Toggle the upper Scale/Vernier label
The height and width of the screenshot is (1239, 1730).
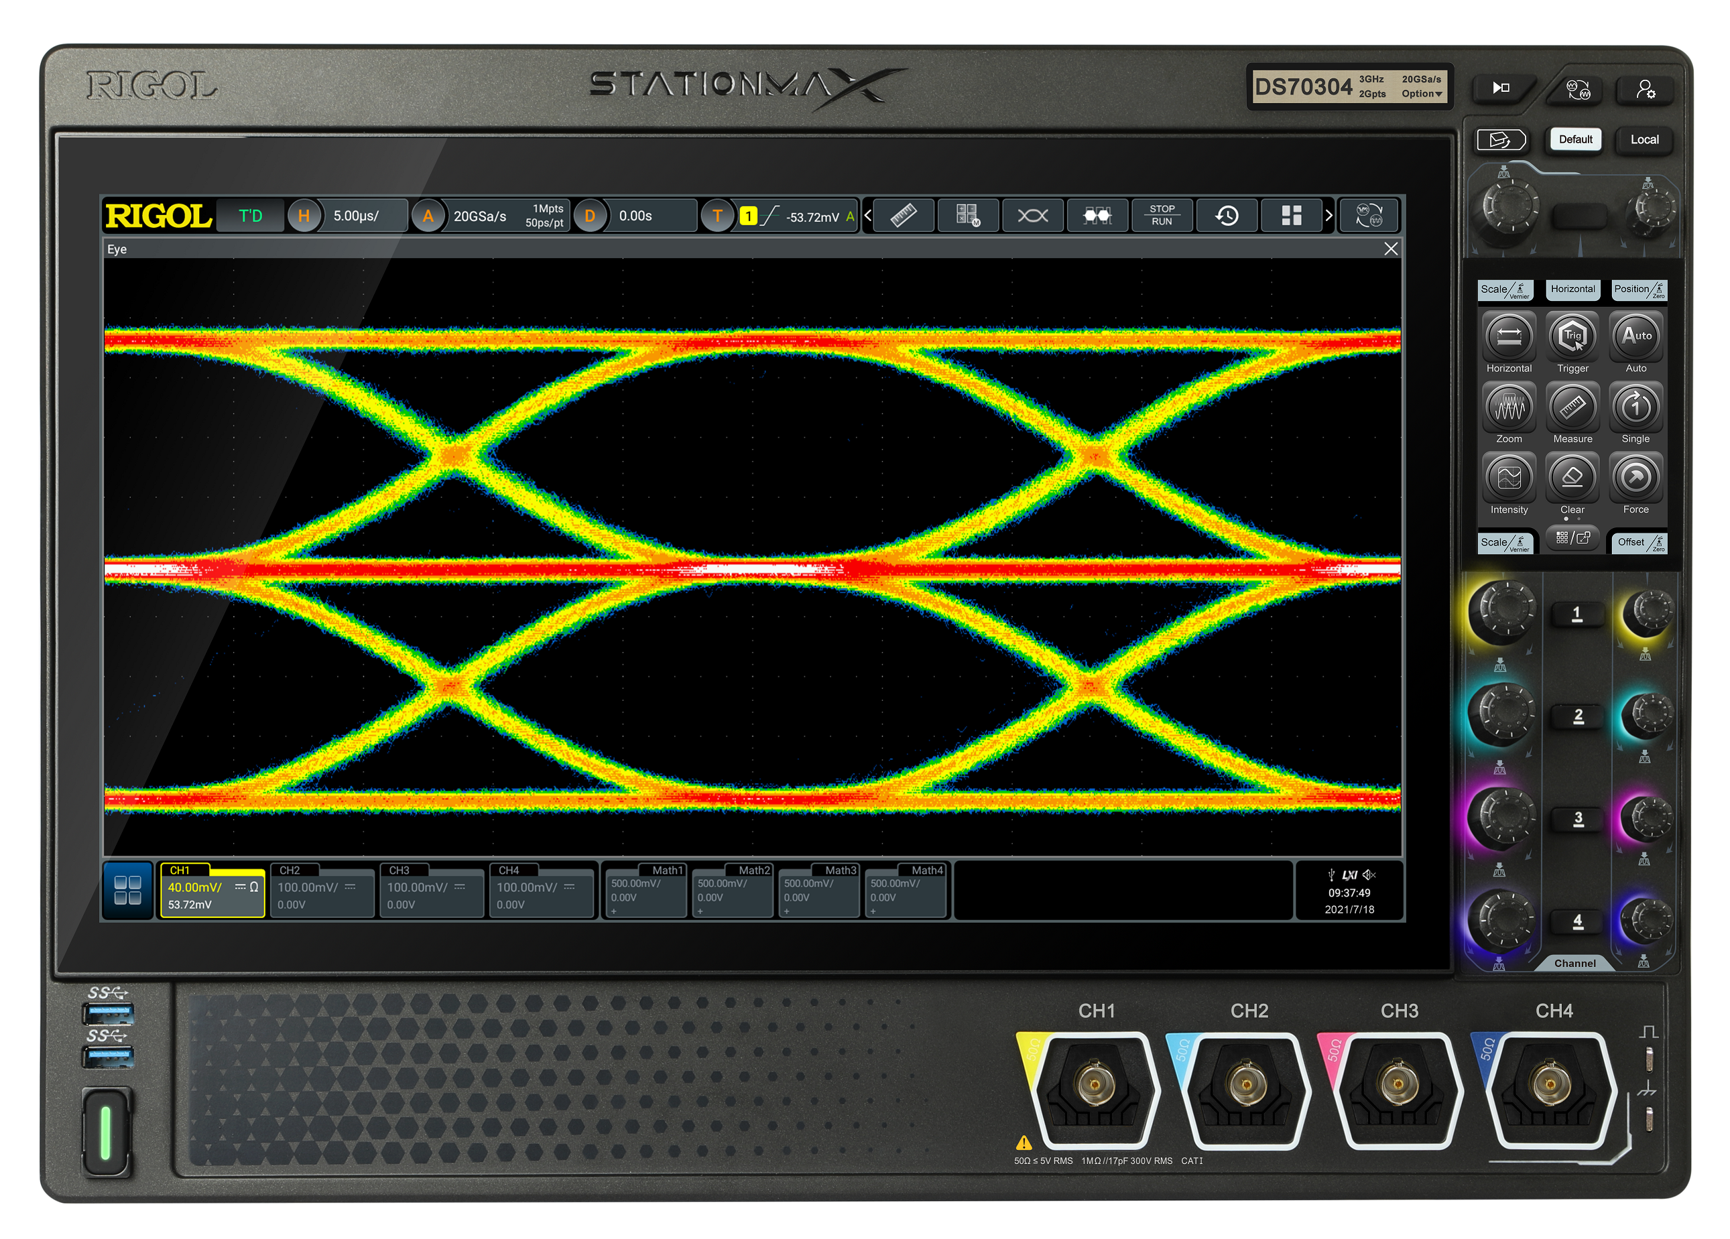coord(1505,289)
